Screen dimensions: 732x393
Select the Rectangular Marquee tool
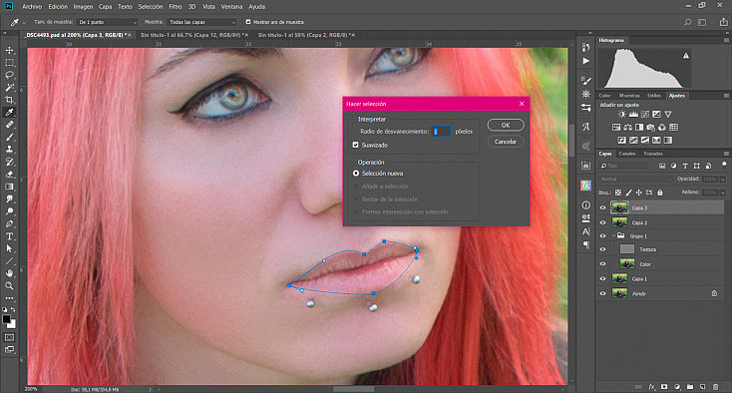[9, 63]
